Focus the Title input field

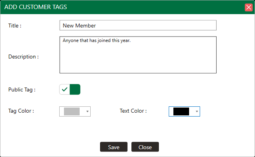coord(138,26)
